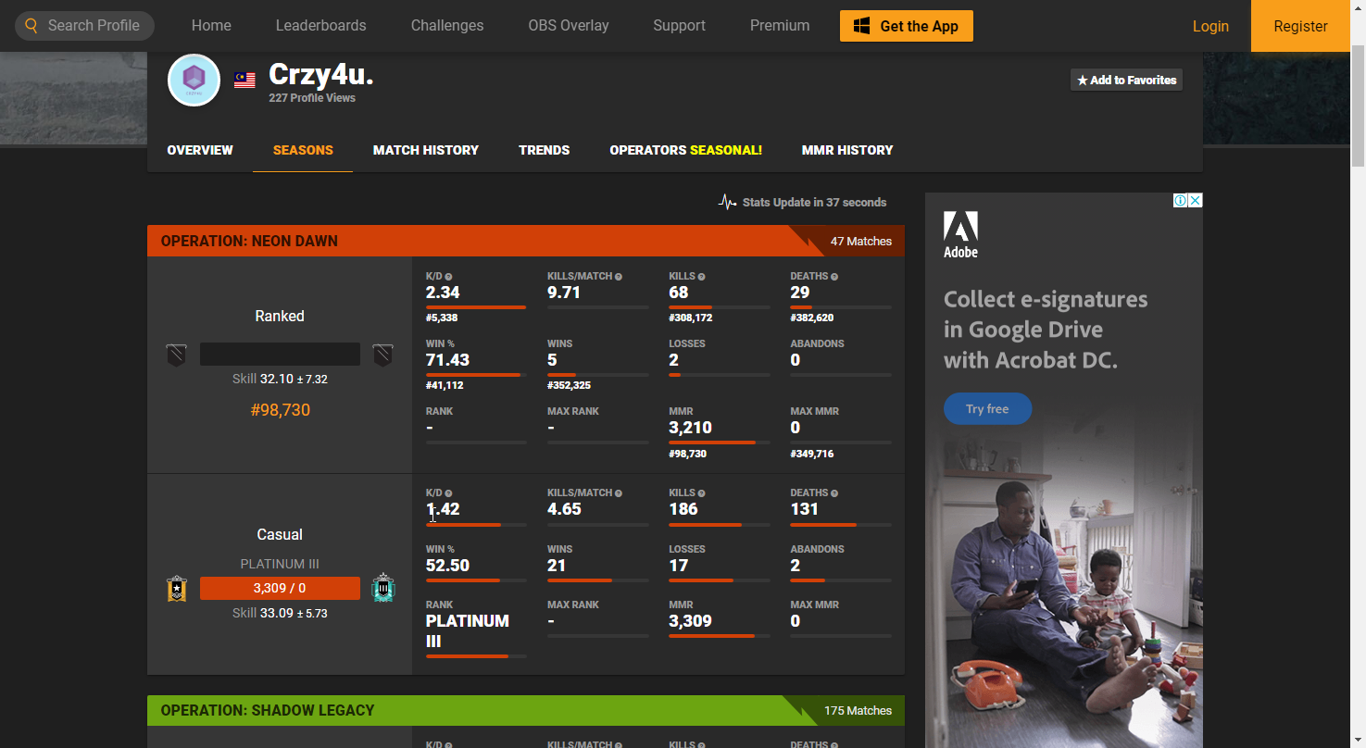Click the pulse icon beside Stats Update
The image size is (1366, 748).
tap(728, 202)
